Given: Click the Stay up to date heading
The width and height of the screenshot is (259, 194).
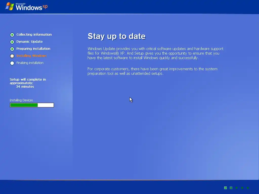Looking at the screenshot, I should point(116,36).
